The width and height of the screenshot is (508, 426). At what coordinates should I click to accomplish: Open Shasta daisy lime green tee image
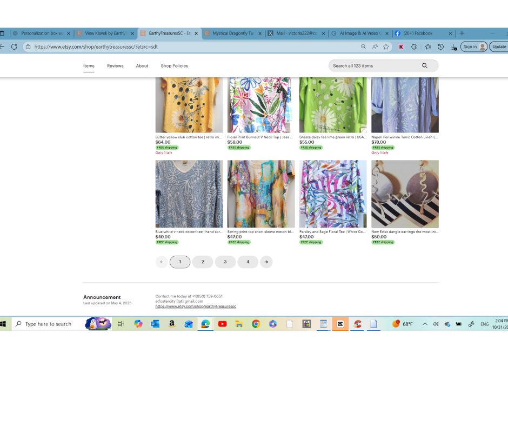[333, 105]
